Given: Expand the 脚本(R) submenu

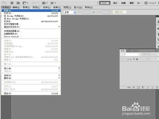Looking at the screenshot, I should pyautogui.click(x=31, y=78).
